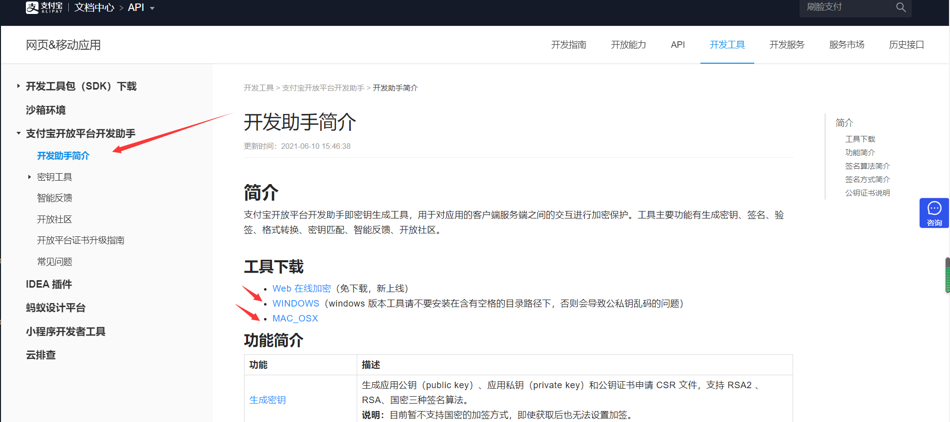Open 小程序开发者工具 in sidebar

coord(66,331)
